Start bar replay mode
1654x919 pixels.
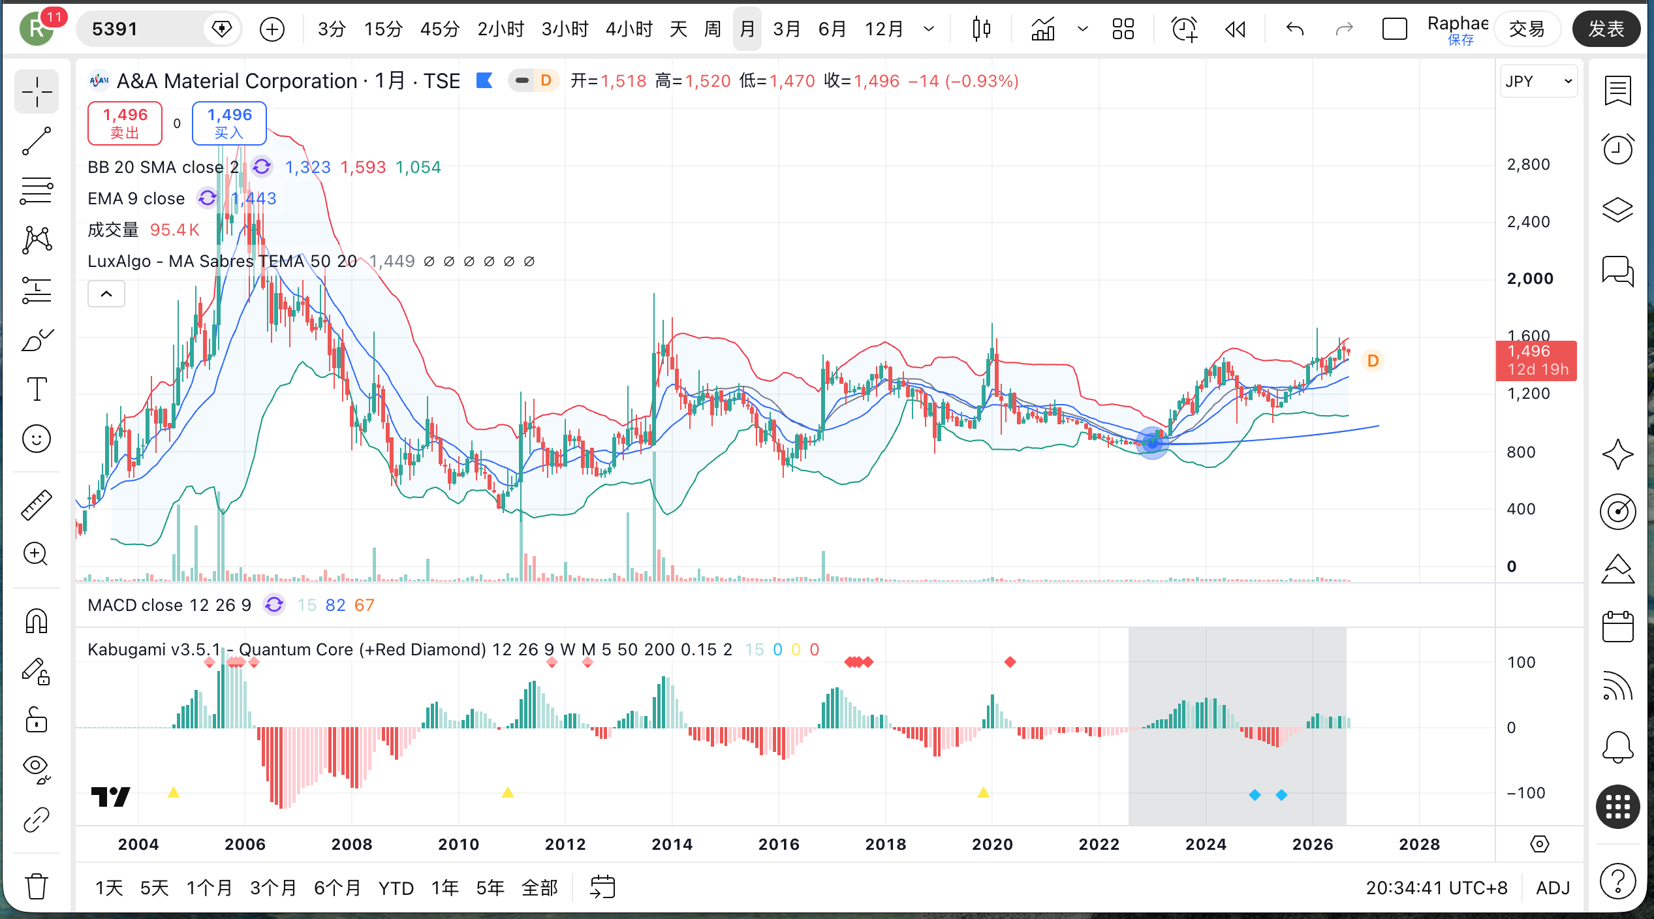click(x=1235, y=29)
